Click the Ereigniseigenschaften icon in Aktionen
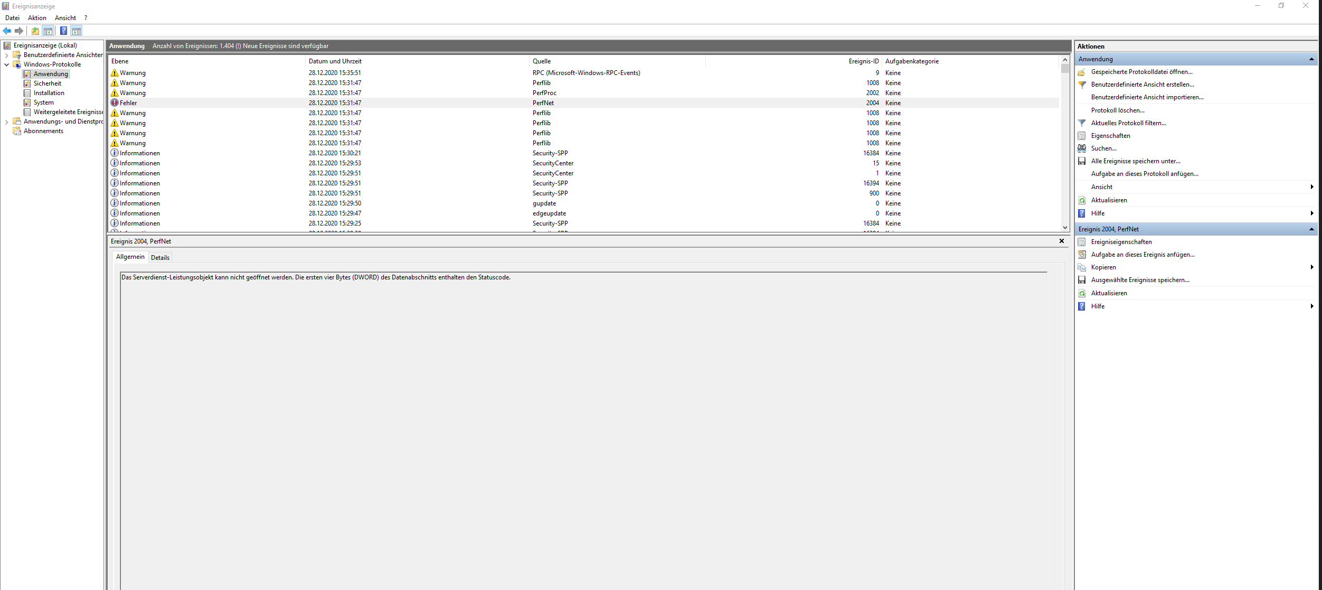The width and height of the screenshot is (1322, 590). tap(1082, 242)
